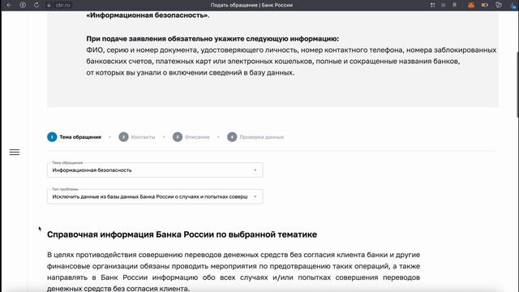The width and height of the screenshot is (519, 292).
Task: Open the orange extension icon in the toolbar
Action: click(x=471, y=5)
